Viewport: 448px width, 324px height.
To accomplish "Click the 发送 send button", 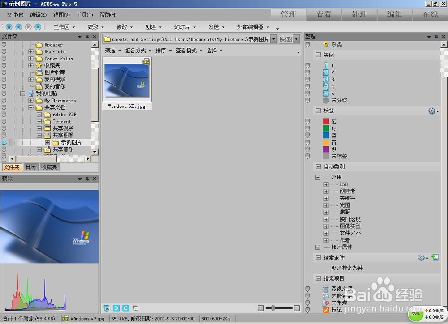I will coord(216,27).
